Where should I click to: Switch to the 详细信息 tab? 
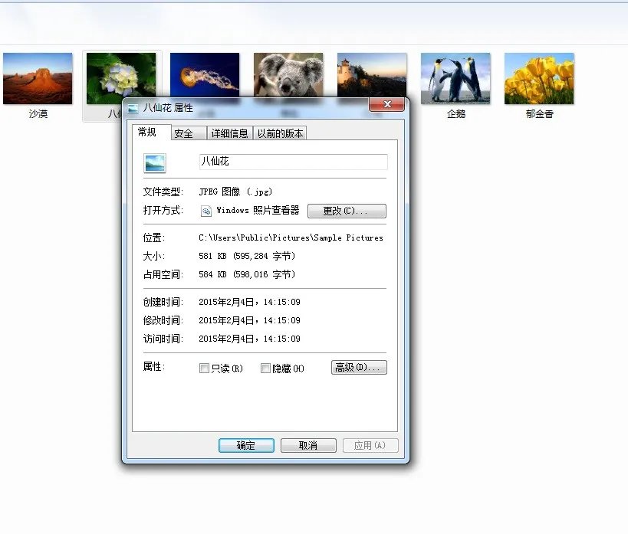[229, 132]
